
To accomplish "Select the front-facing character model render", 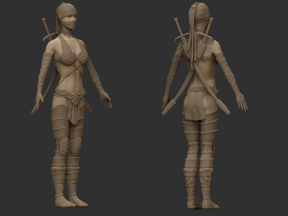I will click(72, 105).
